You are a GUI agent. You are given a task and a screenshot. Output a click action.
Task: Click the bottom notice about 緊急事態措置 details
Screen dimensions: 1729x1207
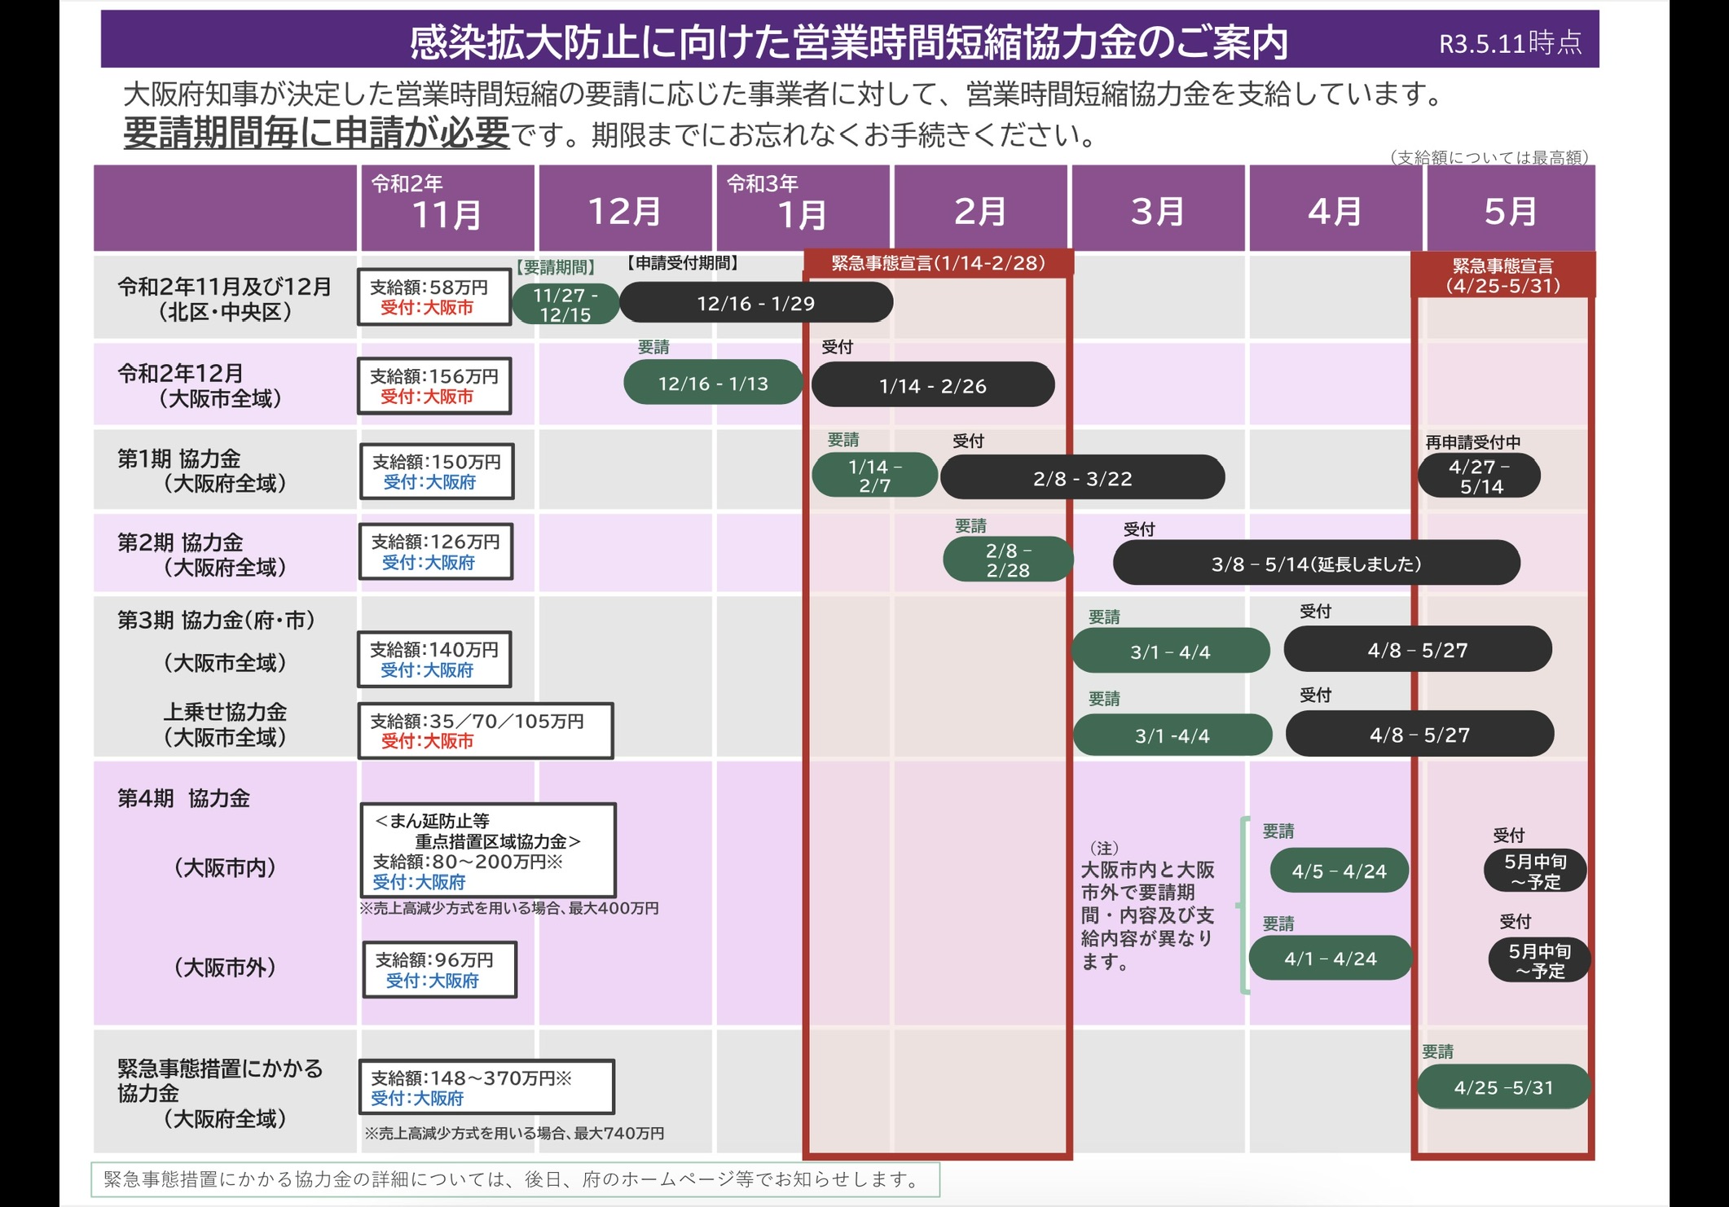coord(515,1179)
